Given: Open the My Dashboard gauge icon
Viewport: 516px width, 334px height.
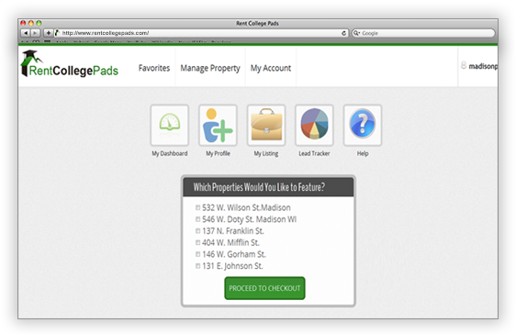Looking at the screenshot, I should pos(170,125).
